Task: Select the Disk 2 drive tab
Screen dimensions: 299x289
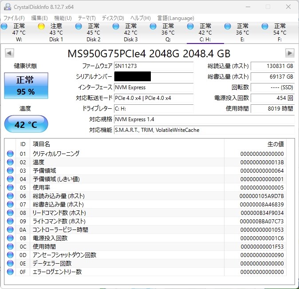Action: (93, 32)
